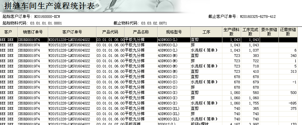The image size is (302, 125).
Task: Click the 起始物料代码 value 03.01.01.01.0001
Action: pyautogui.click(x=46, y=23)
